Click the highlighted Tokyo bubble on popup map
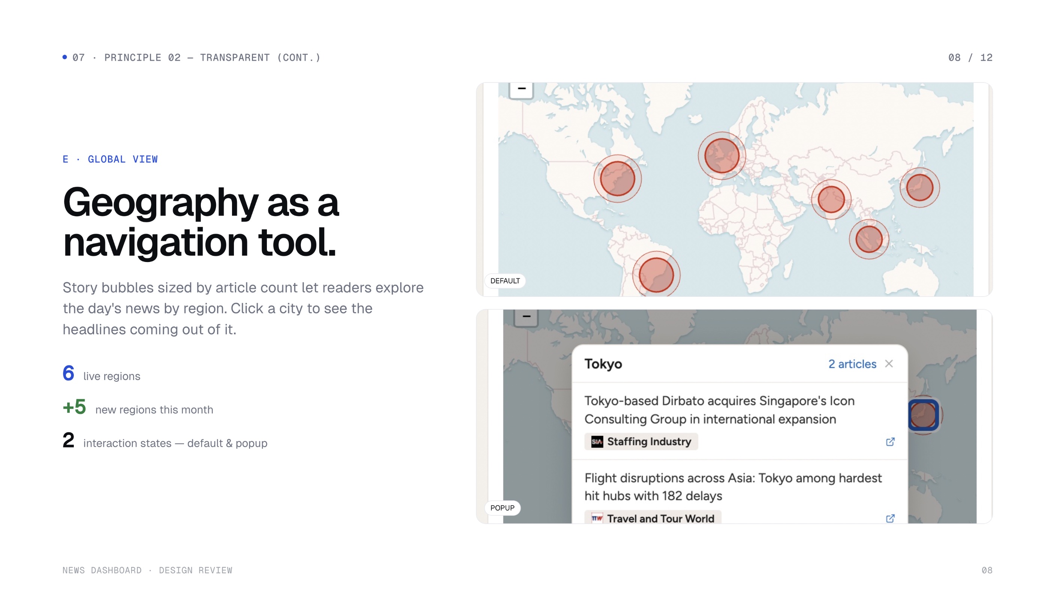This screenshot has width=1057, height=593. coord(923,415)
